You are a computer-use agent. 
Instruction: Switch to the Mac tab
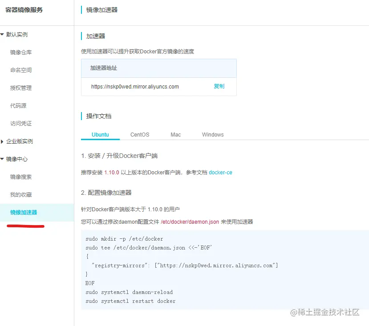[x=175, y=135]
